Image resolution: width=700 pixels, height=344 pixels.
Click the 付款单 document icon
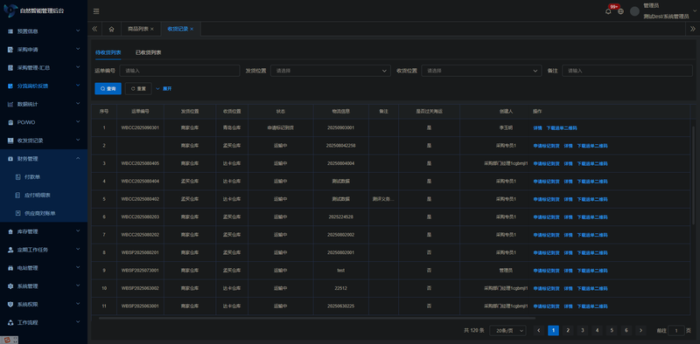pyautogui.click(x=17, y=177)
